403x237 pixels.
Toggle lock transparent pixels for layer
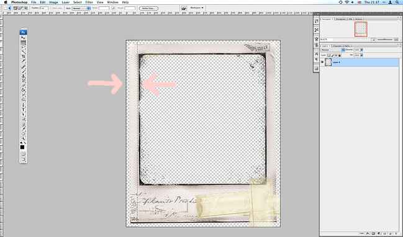[x=328, y=55]
